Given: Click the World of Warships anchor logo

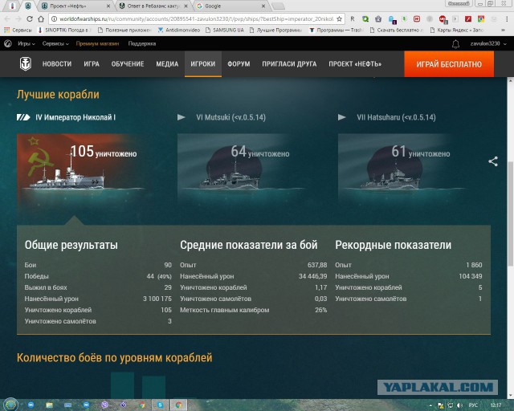Looking at the screenshot, I should [x=26, y=64].
